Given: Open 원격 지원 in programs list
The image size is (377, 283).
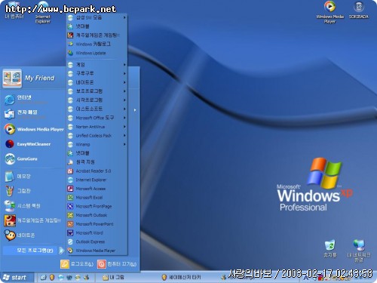Looking at the screenshot, I should 97,162.
